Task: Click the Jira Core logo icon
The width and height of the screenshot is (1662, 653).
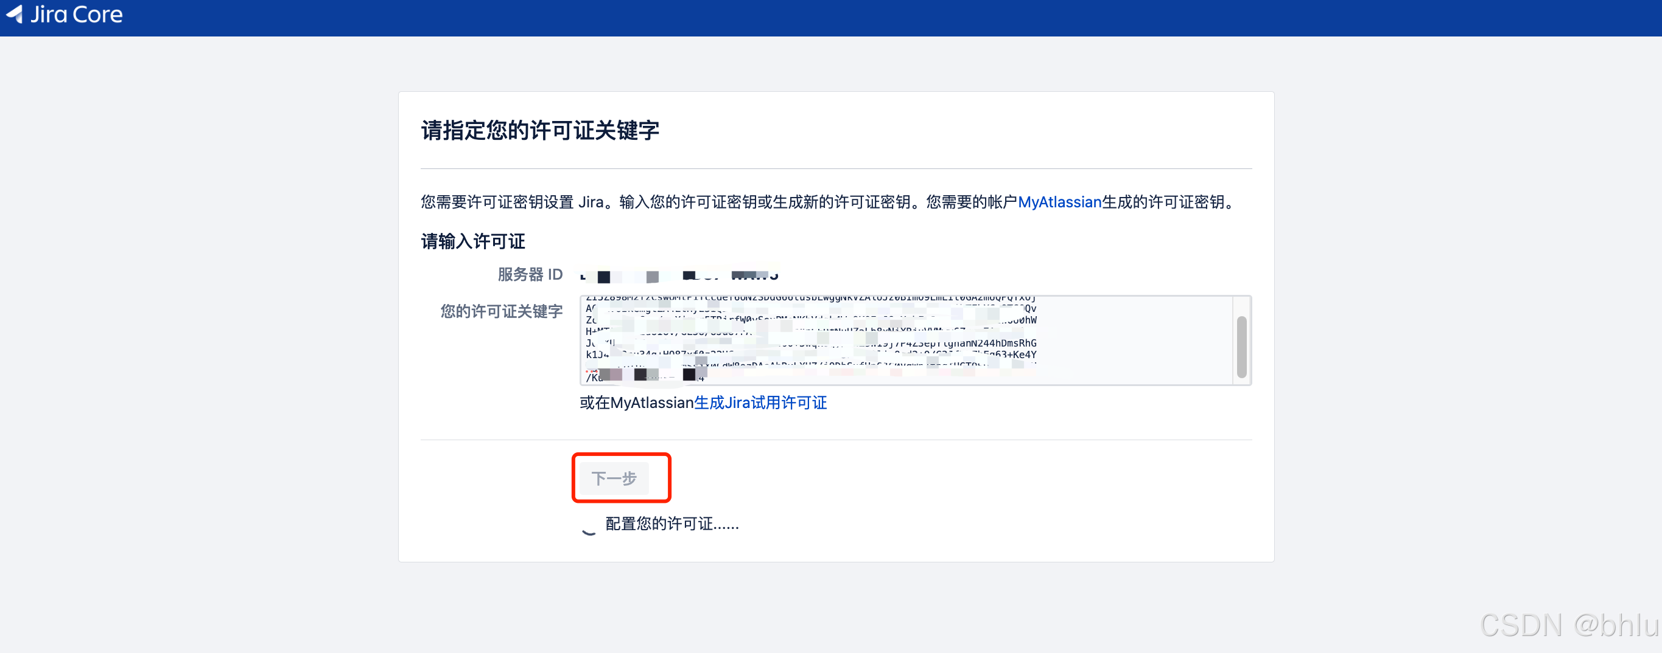Action: (x=14, y=14)
